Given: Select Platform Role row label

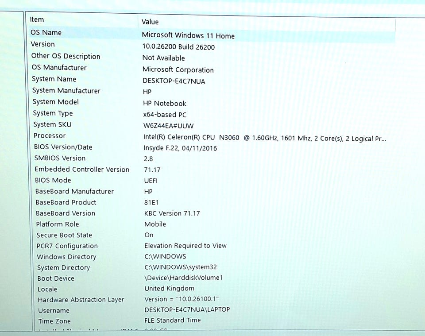Looking at the screenshot, I should coord(58,224).
